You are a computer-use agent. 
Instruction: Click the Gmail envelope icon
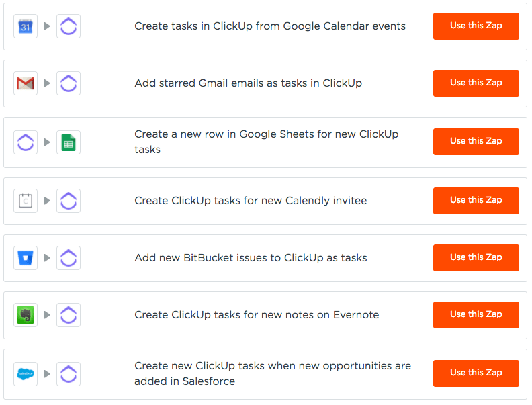(x=26, y=83)
